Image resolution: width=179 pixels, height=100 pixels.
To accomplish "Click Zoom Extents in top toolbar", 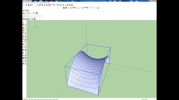I will (x=60, y=5).
